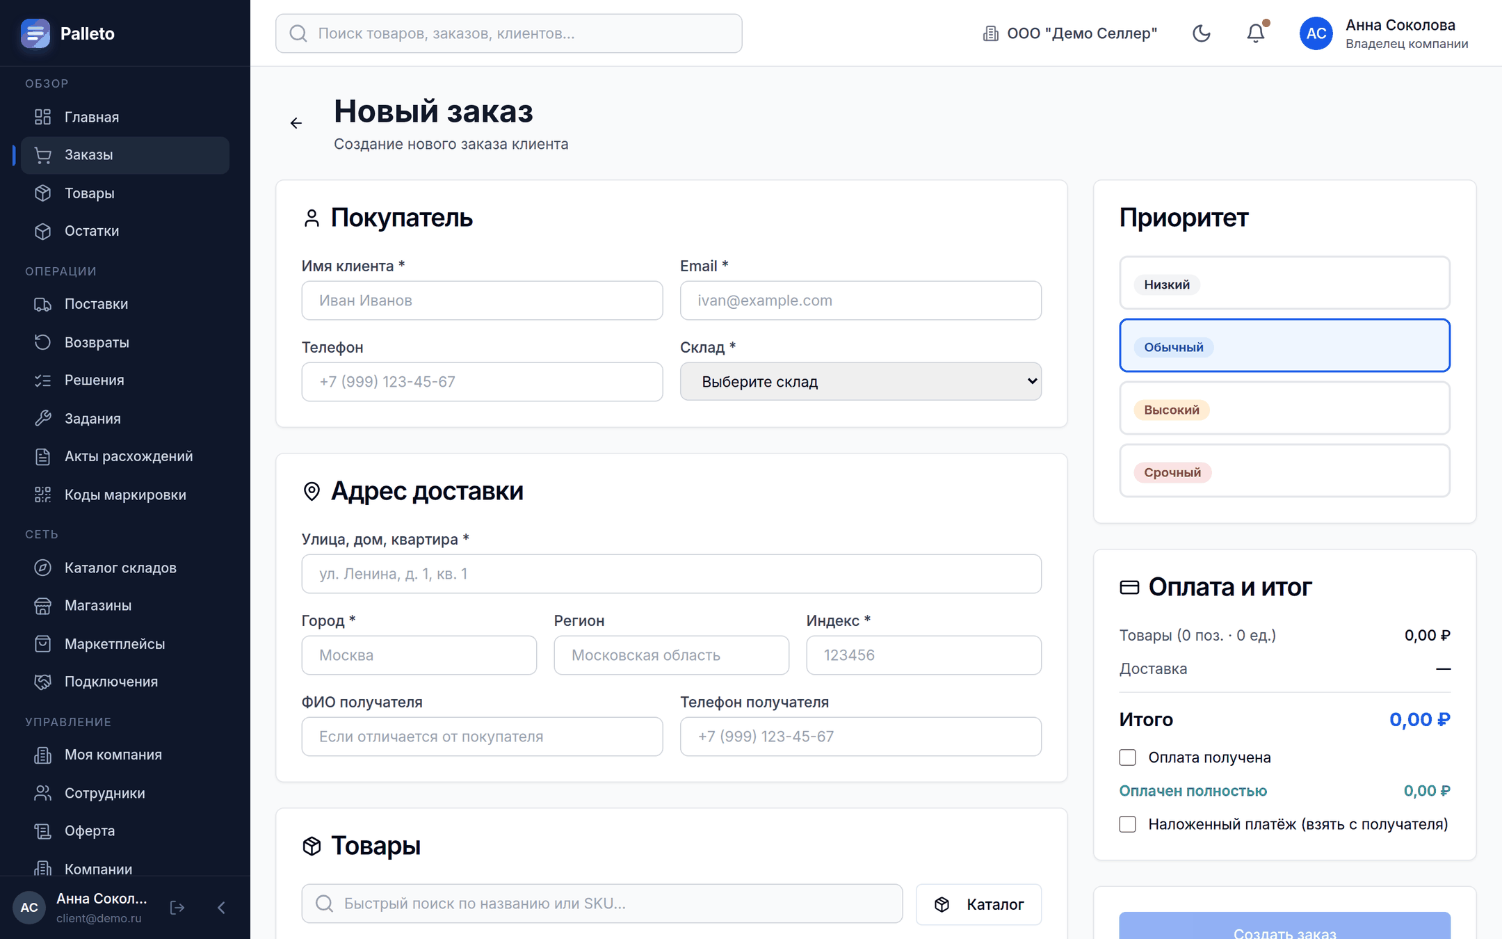Click the Итого total amount 0,00 ₽

point(1419,719)
